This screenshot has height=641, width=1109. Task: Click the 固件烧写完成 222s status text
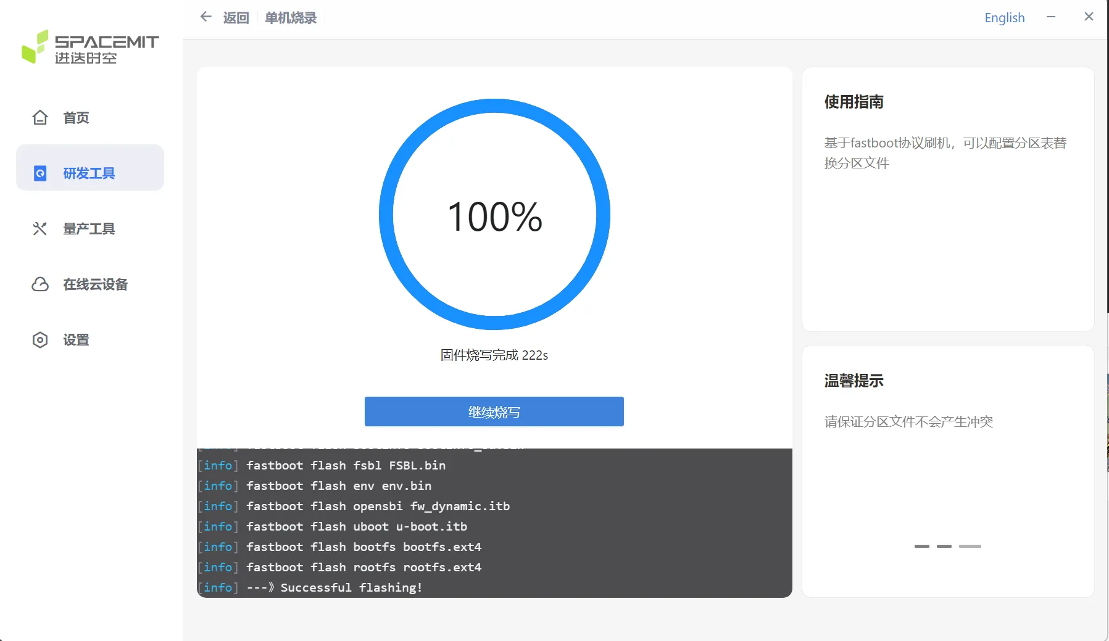[494, 355]
